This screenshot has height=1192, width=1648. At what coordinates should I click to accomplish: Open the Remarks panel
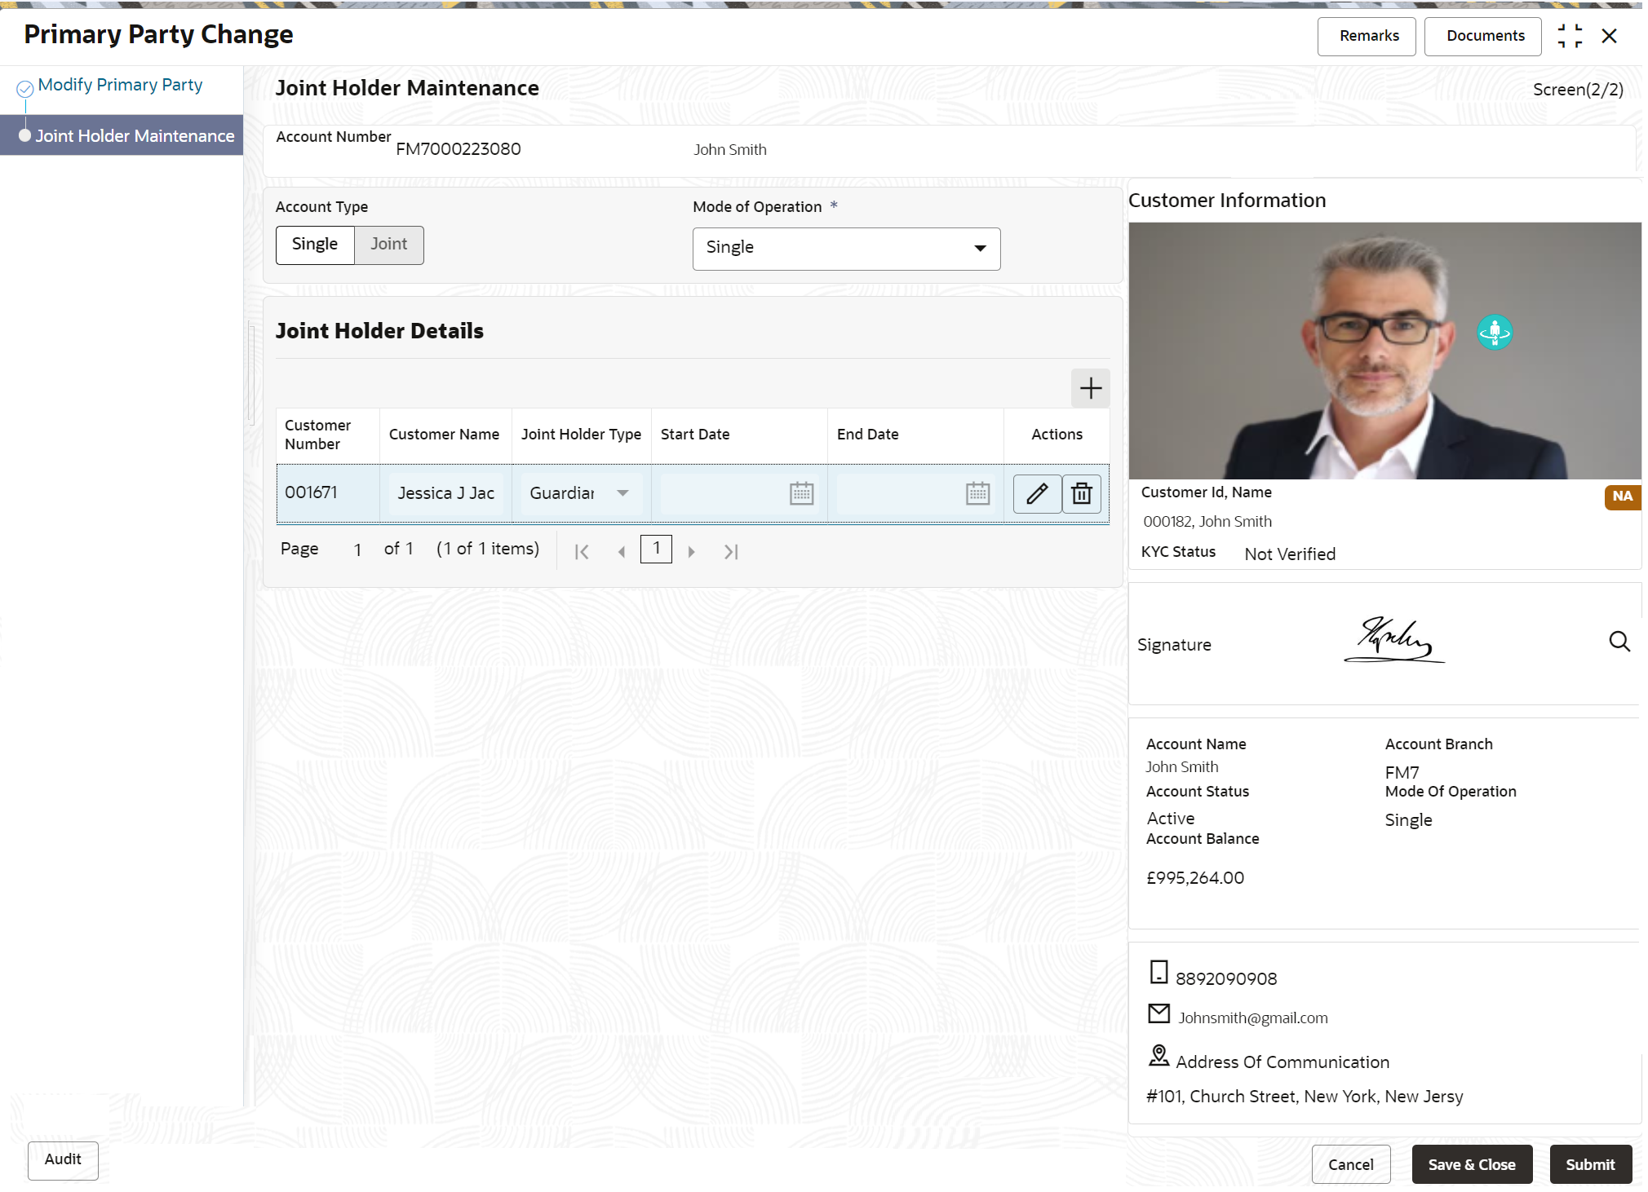(1368, 37)
